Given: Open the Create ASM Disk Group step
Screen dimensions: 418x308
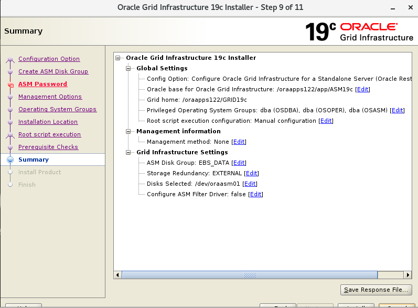Looking at the screenshot, I should tap(53, 71).
